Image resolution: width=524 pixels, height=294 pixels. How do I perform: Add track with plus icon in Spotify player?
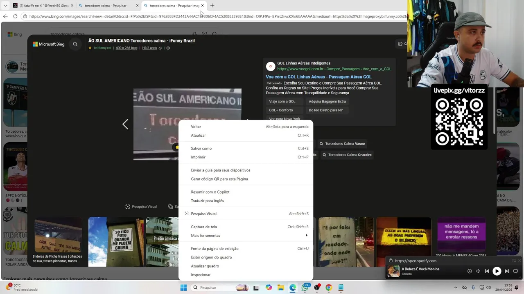pyautogui.click(x=470, y=271)
